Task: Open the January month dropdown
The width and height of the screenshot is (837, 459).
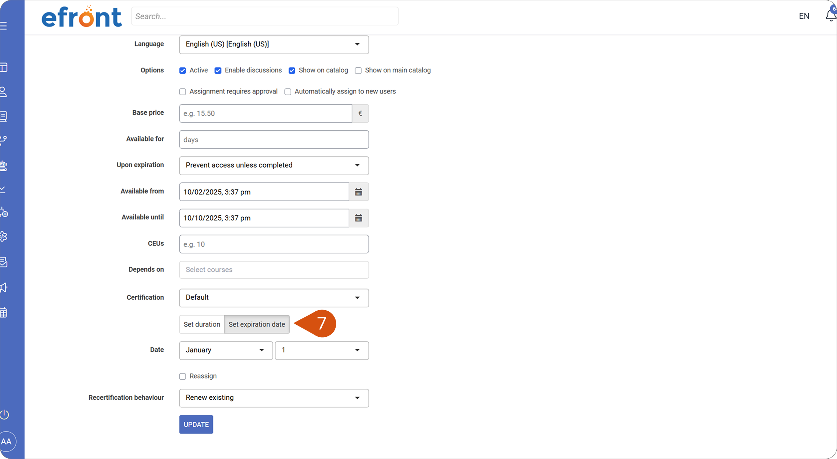Action: pyautogui.click(x=226, y=350)
